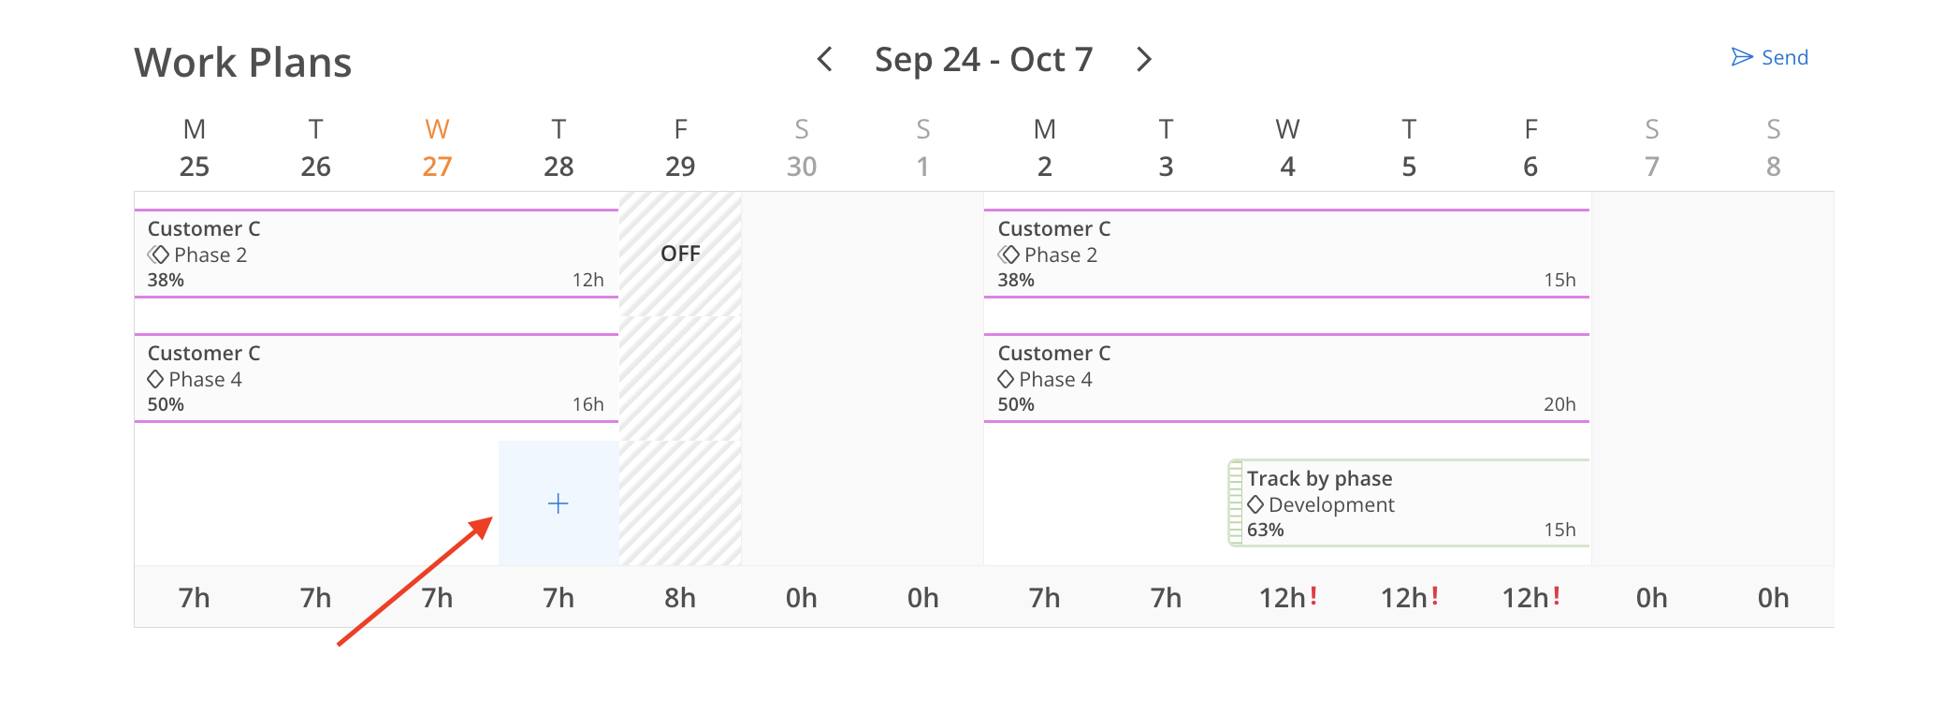The width and height of the screenshot is (1944, 728).
Task: Click the Send link
Action: tap(1785, 57)
